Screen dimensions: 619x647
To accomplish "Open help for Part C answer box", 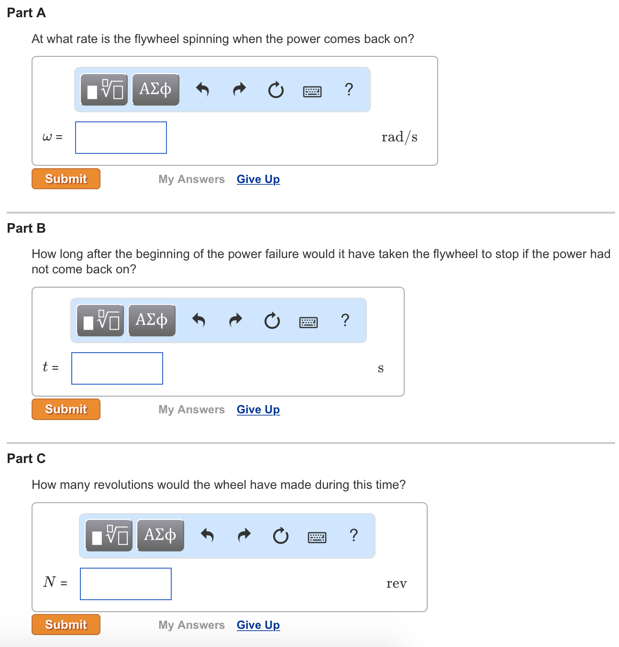I will (354, 535).
